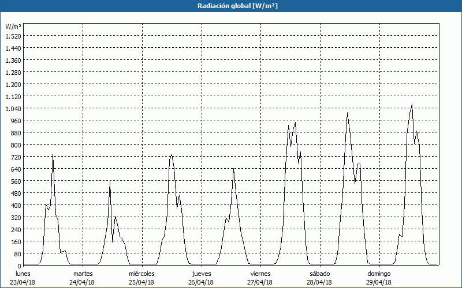Click the highest radiation peak on Sunday's curve
This screenshot has width=462, height=288.
412,105
